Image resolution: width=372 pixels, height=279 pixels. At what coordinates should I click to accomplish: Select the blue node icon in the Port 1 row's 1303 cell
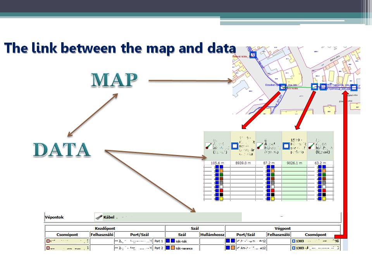tap(293, 241)
